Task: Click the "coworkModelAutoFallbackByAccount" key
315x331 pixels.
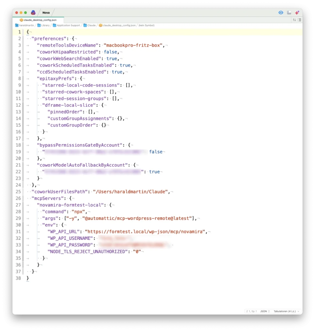Action: pyautogui.click(x=82, y=165)
